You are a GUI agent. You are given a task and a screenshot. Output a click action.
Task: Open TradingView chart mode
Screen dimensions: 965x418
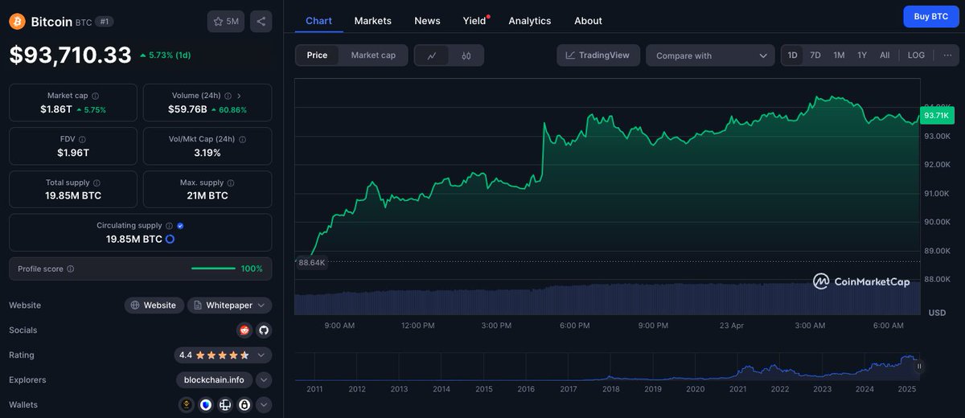pos(598,55)
